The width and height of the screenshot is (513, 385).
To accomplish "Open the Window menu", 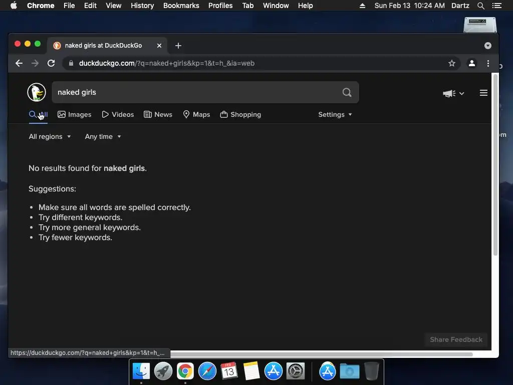I will 276,6.
